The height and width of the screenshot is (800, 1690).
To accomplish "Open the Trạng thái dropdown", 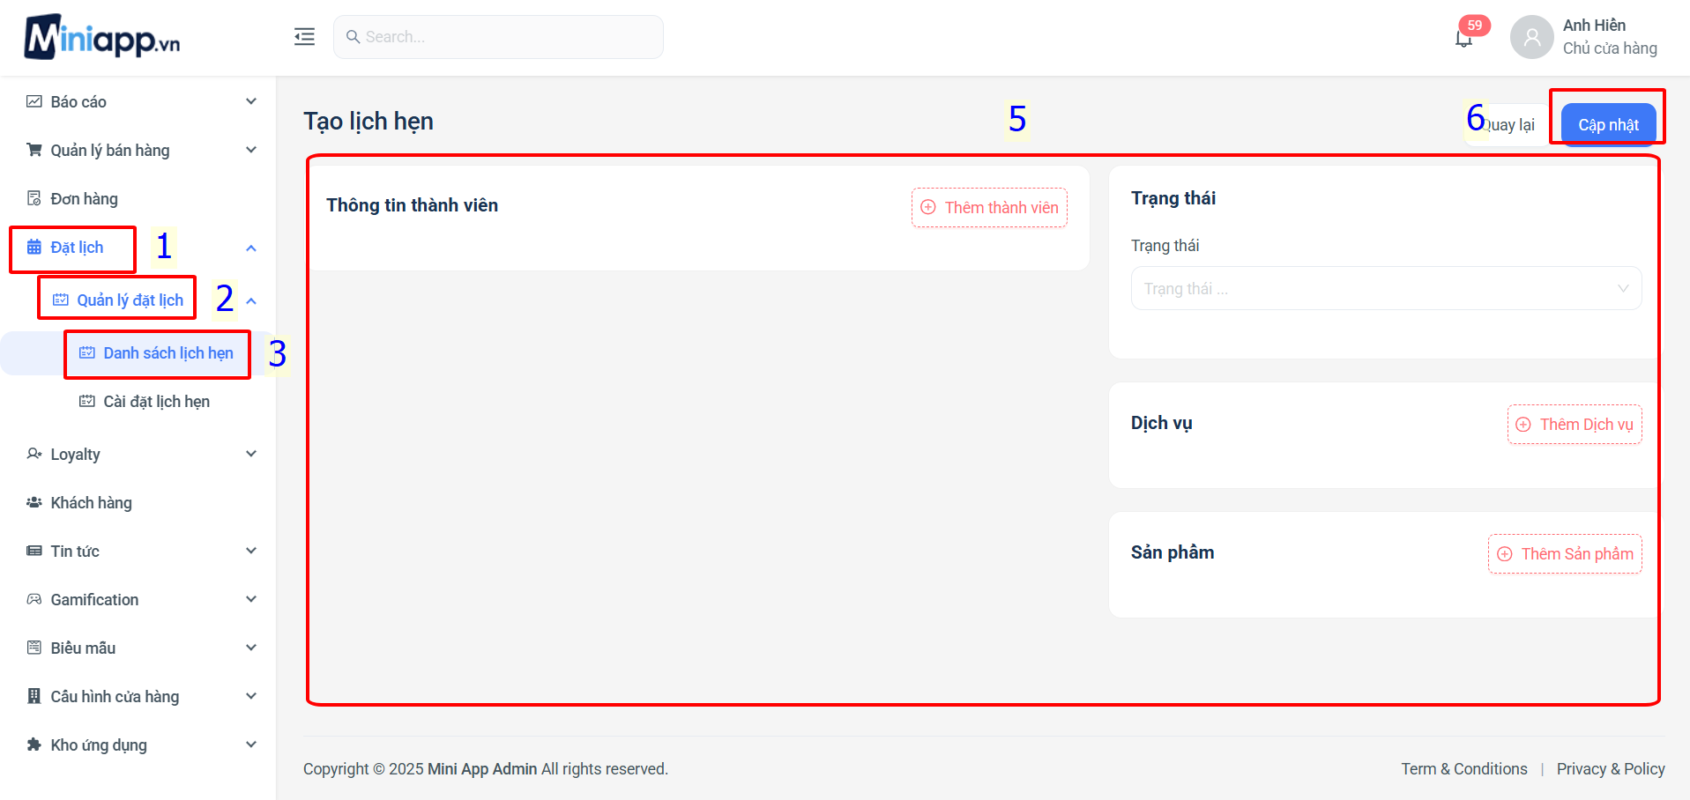I will tap(1385, 289).
